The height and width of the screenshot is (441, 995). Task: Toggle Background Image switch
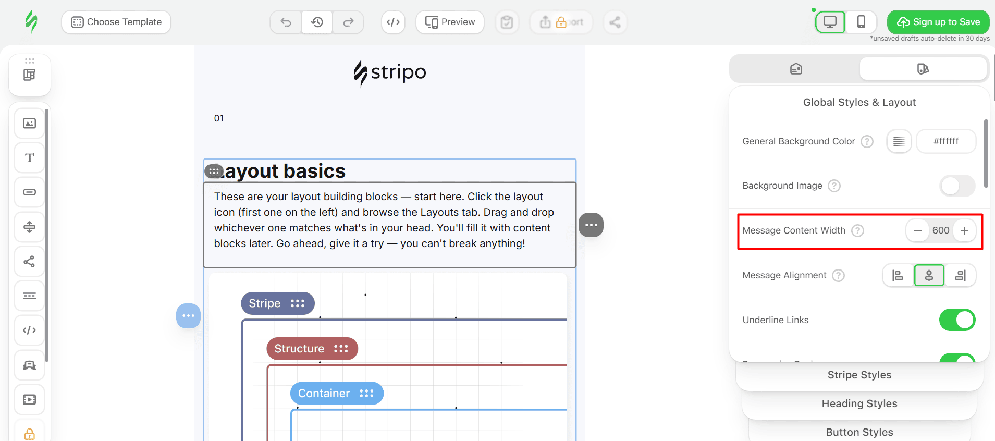tap(957, 186)
